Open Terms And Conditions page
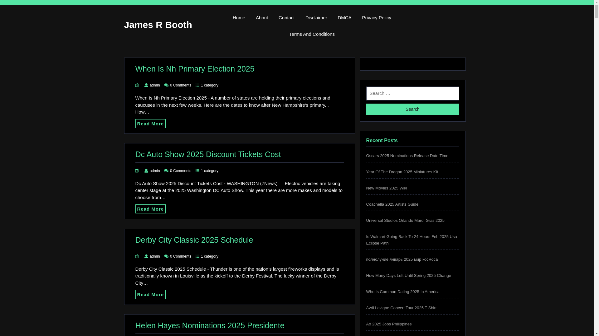Image resolution: width=599 pixels, height=336 pixels. [312, 34]
